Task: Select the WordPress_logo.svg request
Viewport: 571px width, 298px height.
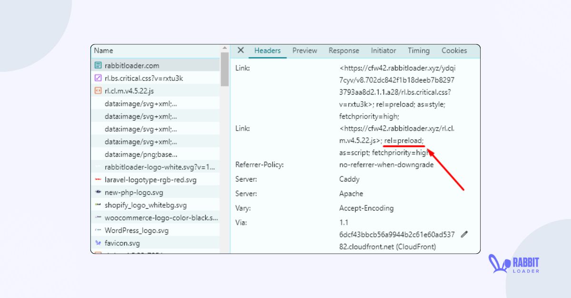Action: (137, 231)
